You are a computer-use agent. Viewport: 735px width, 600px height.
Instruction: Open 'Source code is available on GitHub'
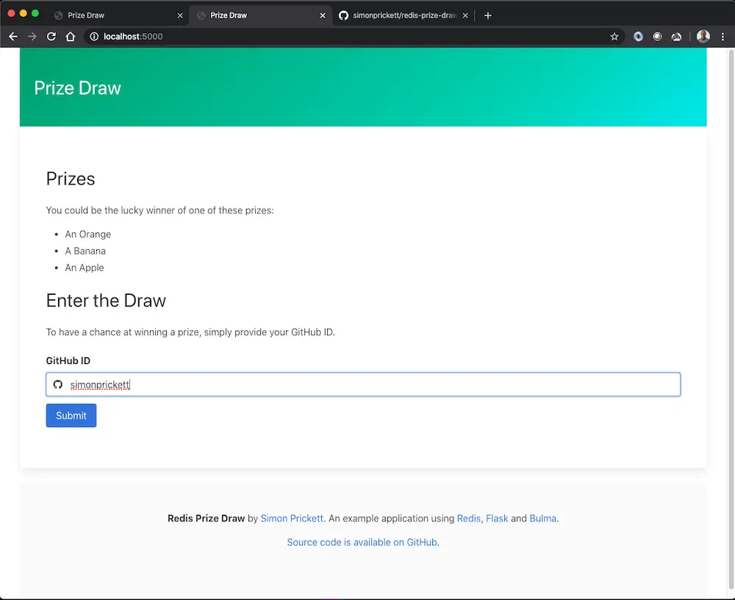tap(362, 543)
